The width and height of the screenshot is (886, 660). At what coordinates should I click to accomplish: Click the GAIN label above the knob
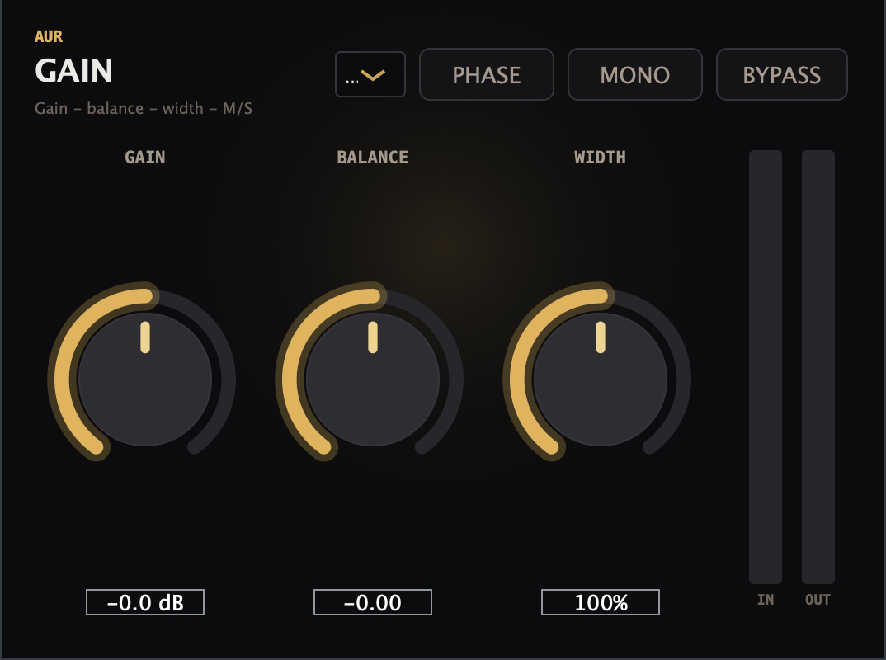(x=145, y=157)
